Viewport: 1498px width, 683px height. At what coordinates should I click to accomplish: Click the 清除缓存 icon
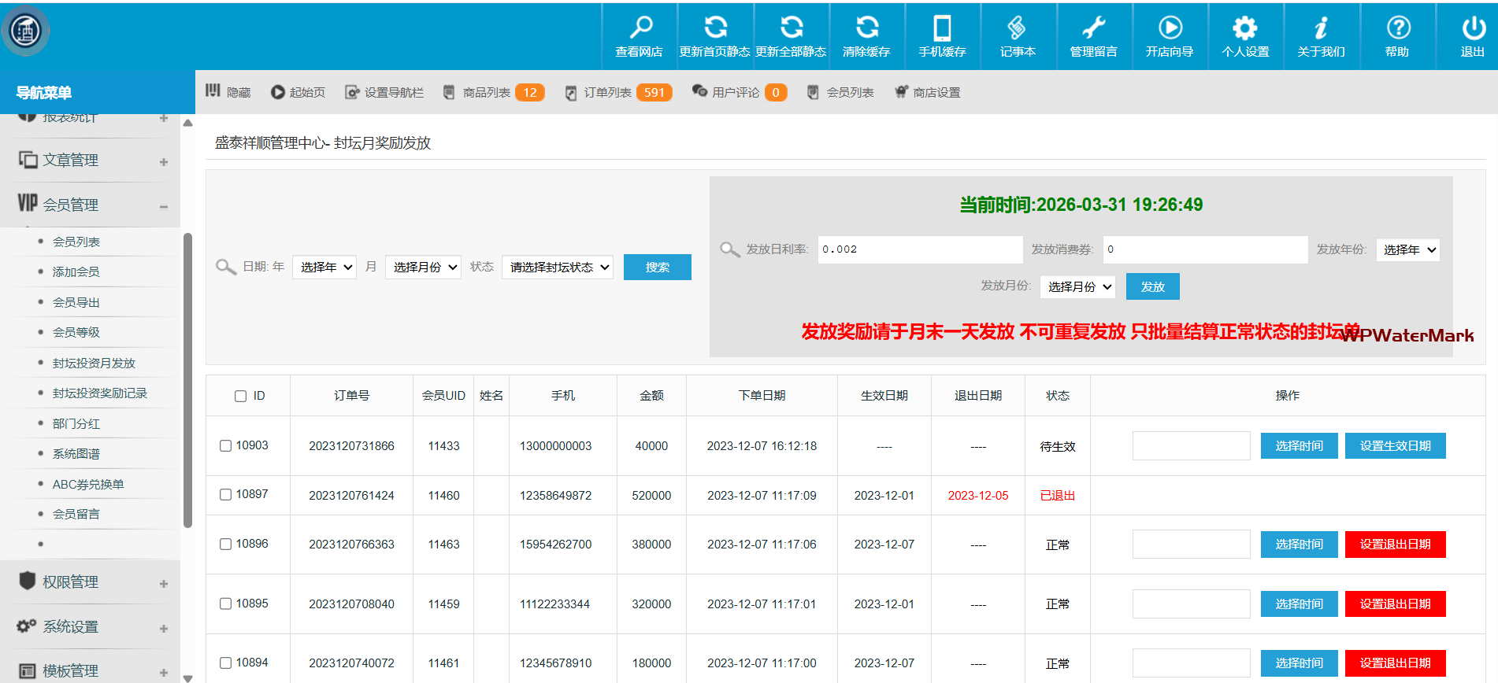pos(866,28)
